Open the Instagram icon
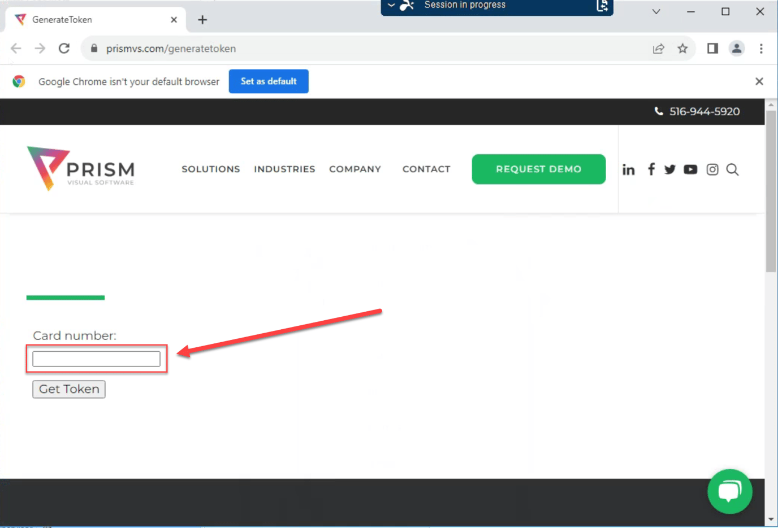The width and height of the screenshot is (778, 528). tap(712, 169)
